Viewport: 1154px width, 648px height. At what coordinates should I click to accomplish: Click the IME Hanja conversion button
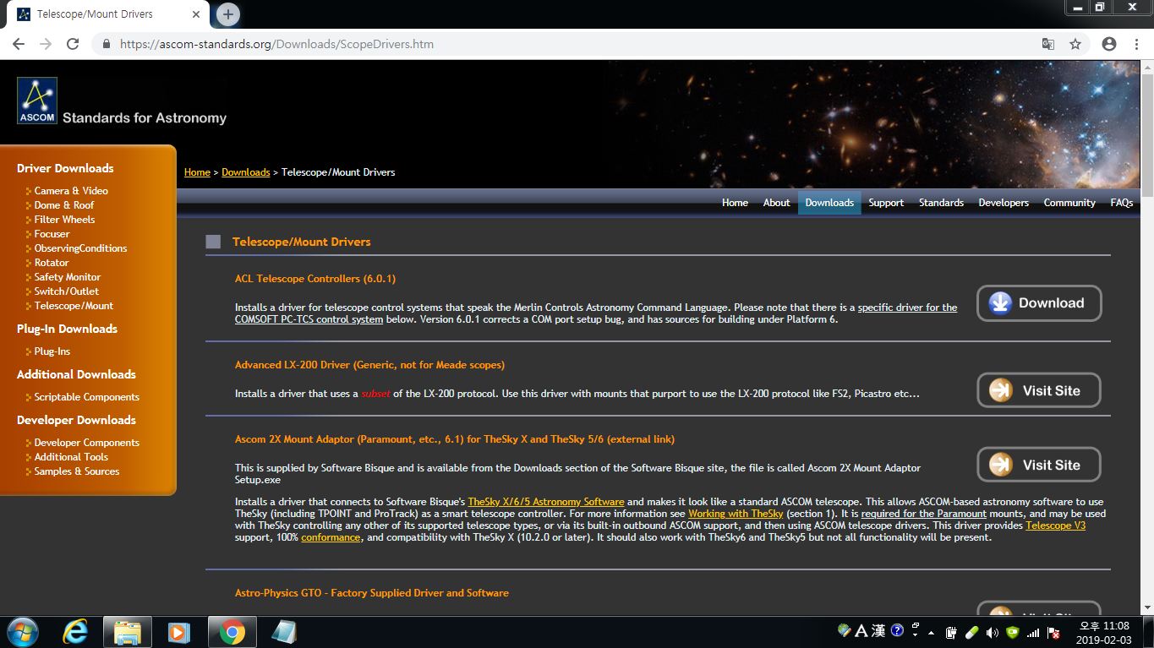(x=878, y=630)
